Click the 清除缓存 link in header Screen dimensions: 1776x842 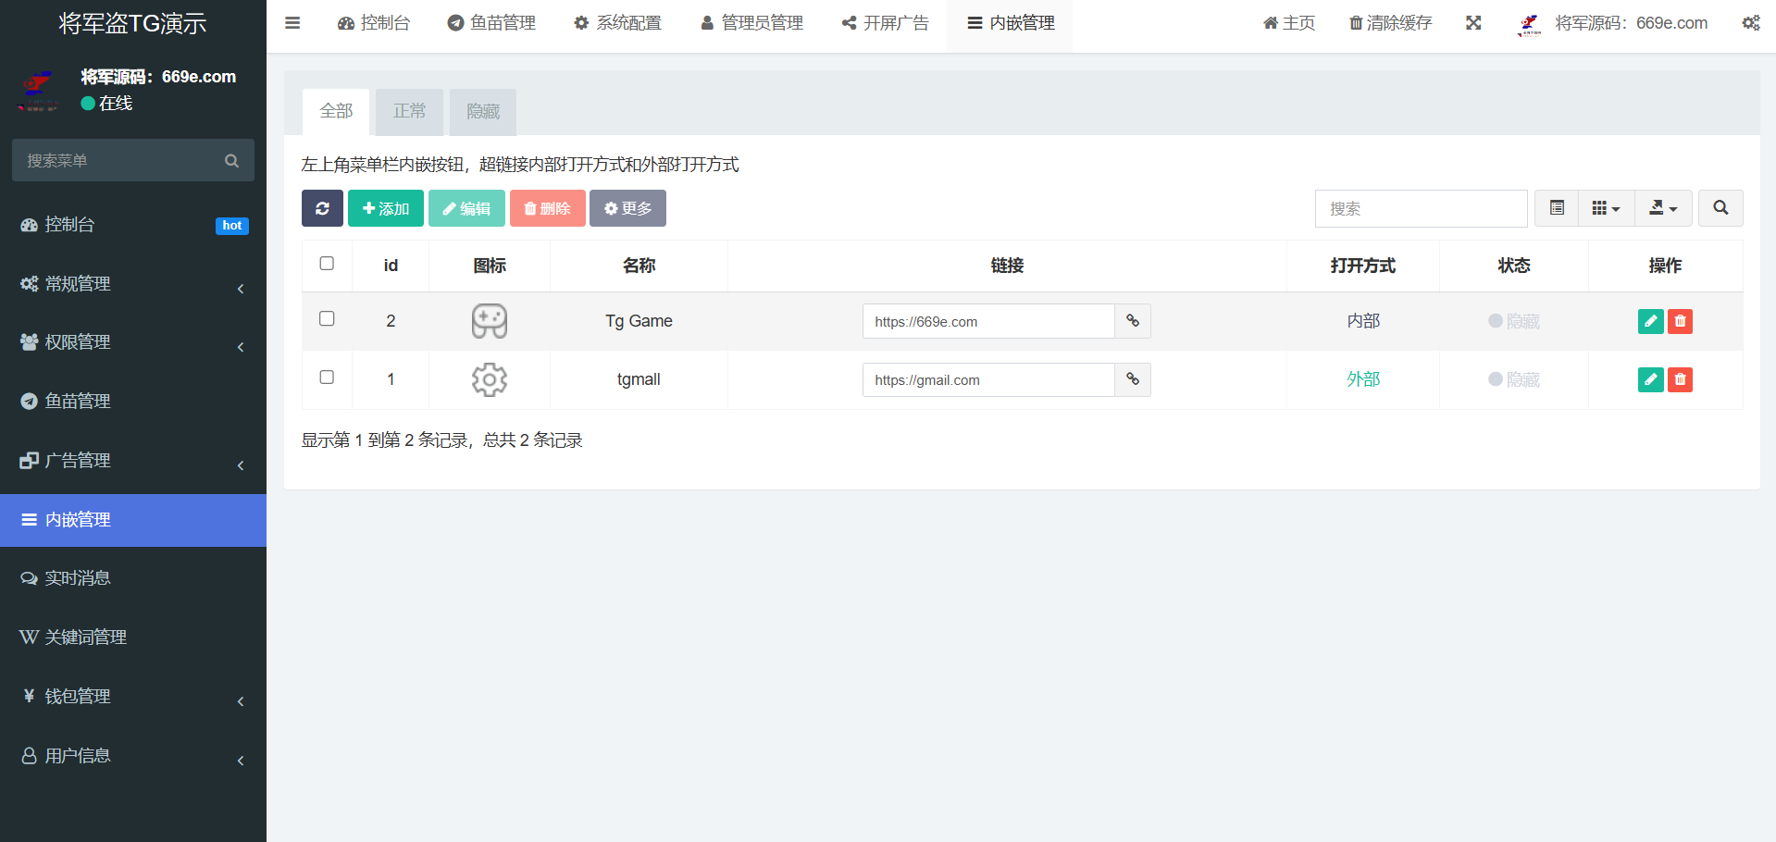coord(1390,23)
